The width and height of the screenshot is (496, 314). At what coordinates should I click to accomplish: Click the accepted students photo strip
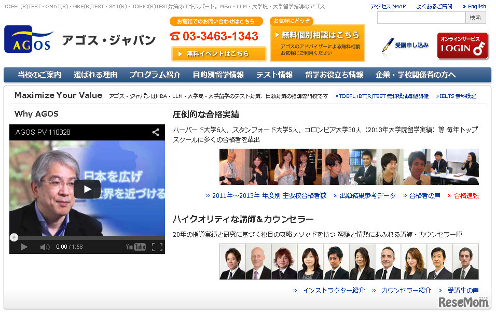pyautogui.click(x=349, y=167)
